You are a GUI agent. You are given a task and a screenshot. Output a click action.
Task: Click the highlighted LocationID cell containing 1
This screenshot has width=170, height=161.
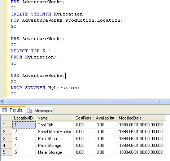pyautogui.click(x=24, y=125)
